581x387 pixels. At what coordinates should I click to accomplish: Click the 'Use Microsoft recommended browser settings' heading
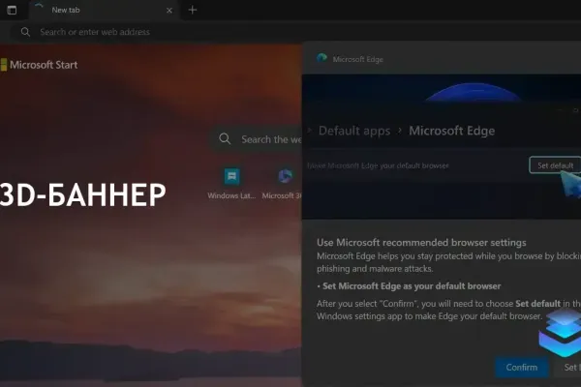coord(421,243)
